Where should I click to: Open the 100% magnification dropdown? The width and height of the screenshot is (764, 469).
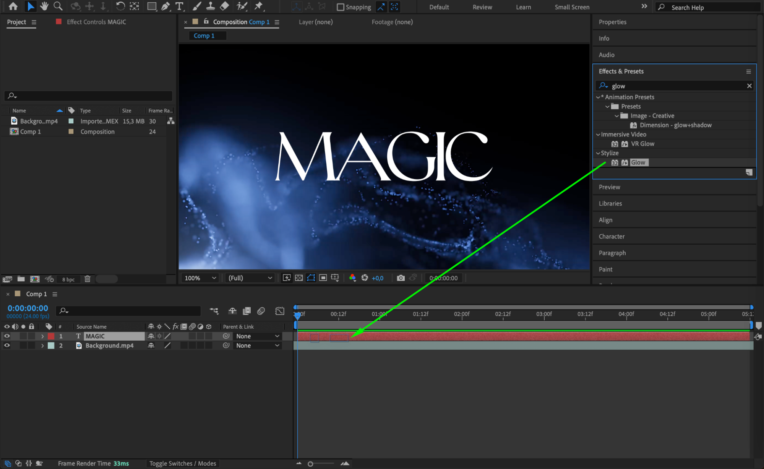(x=200, y=278)
